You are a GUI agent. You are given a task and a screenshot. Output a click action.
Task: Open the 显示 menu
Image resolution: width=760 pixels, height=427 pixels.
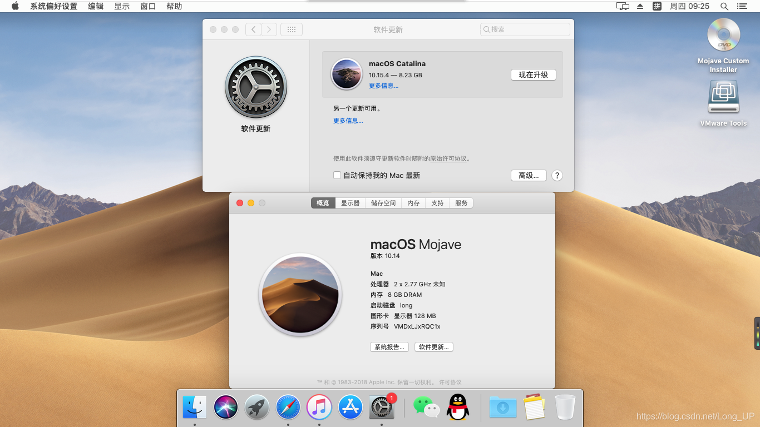(122, 6)
